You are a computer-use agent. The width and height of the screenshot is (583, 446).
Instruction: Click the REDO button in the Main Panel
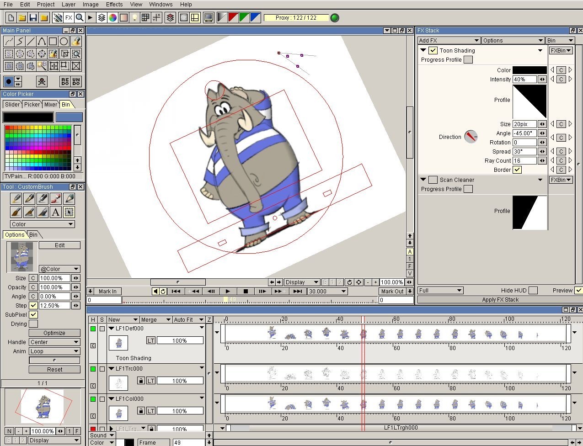(x=65, y=81)
